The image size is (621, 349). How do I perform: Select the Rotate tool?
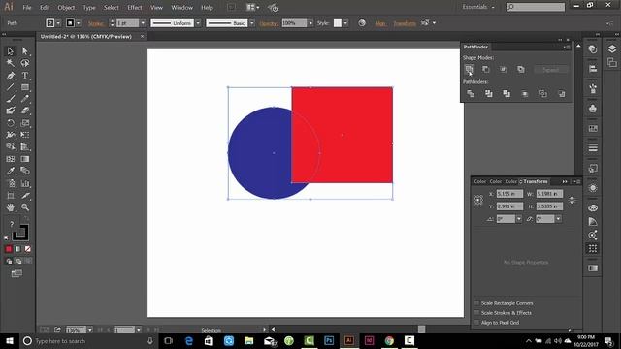click(x=11, y=123)
